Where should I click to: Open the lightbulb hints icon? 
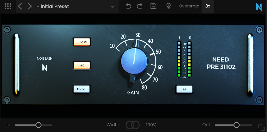[x=168, y=6]
